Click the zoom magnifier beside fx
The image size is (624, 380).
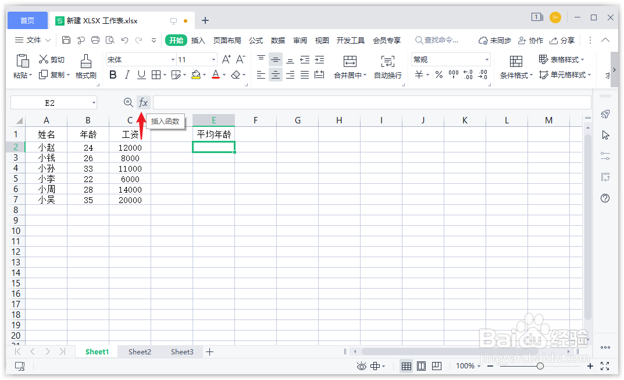click(x=128, y=103)
